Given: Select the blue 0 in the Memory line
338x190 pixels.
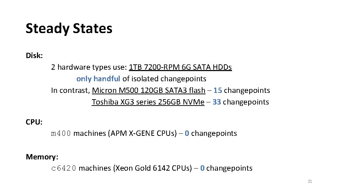Looking at the screenshot, I should [202, 168].
